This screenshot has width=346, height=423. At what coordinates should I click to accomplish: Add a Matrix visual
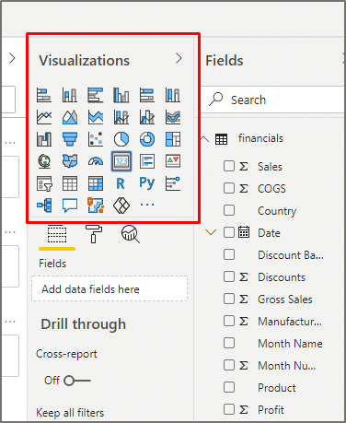(96, 183)
